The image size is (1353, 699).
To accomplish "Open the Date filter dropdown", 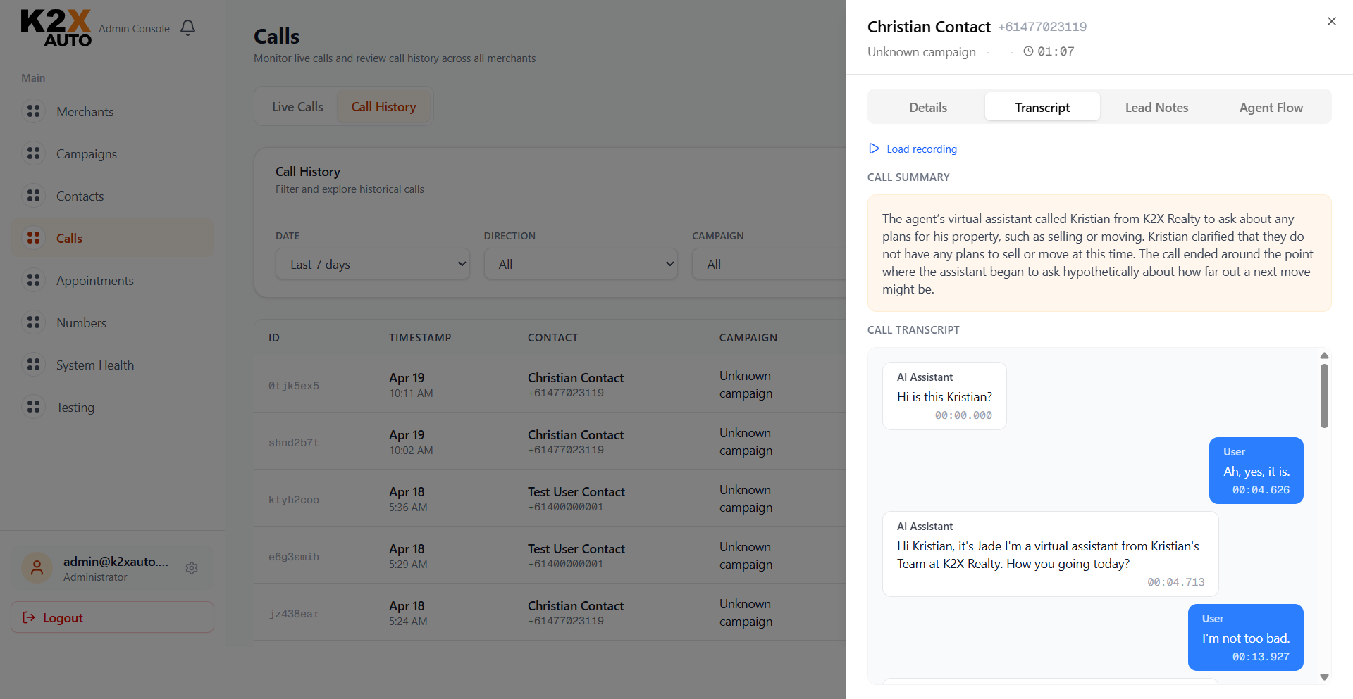I will (372, 264).
